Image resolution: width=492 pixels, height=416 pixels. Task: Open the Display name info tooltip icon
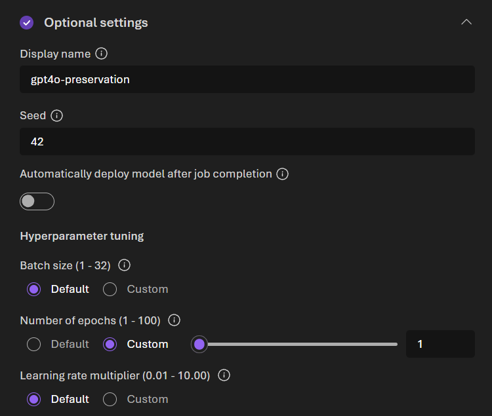101,54
